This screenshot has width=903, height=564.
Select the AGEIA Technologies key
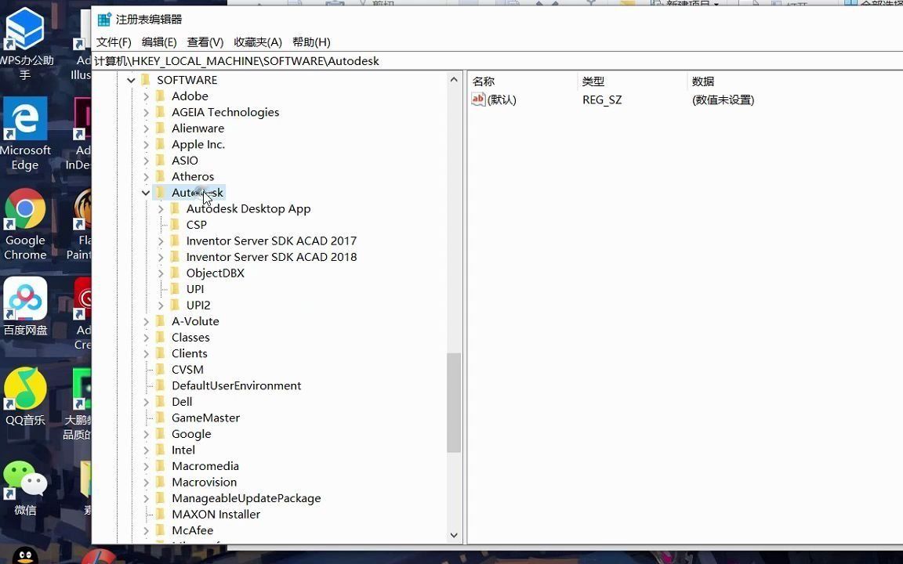tap(225, 112)
